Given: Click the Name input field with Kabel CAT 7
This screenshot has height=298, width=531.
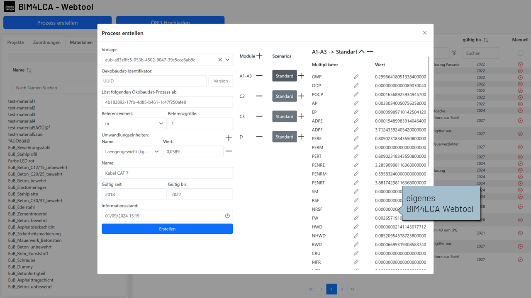Looking at the screenshot, I should pyautogui.click(x=167, y=173).
